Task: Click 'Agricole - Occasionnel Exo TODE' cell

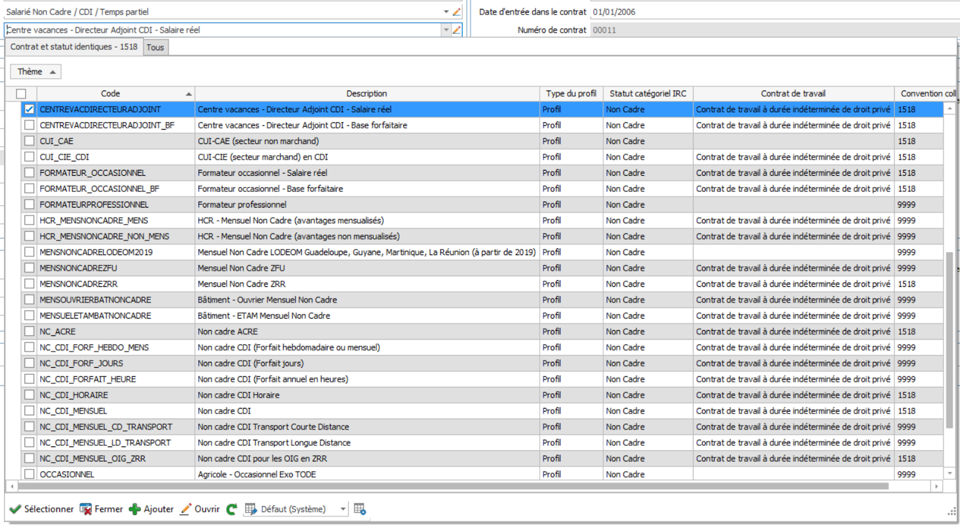Action: tap(367, 474)
